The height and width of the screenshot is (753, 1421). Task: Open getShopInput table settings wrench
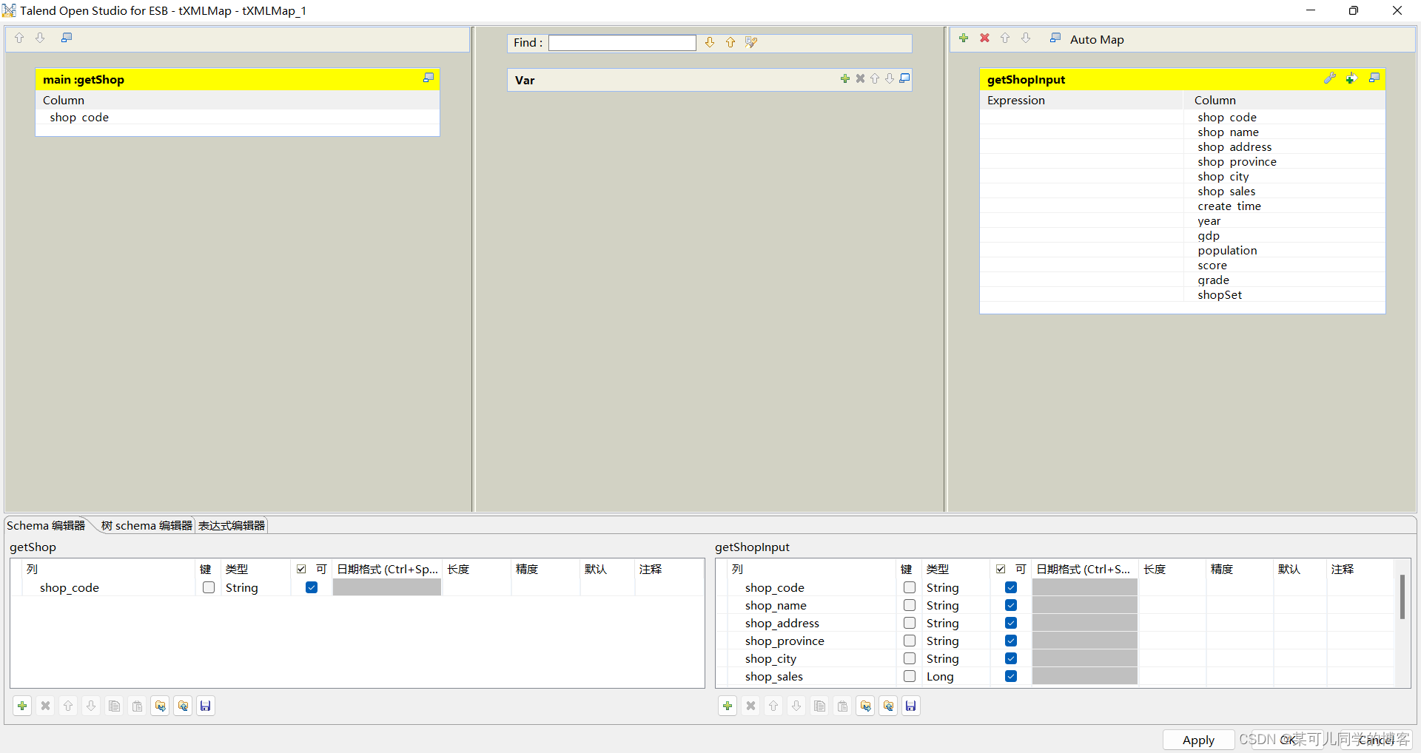tap(1330, 78)
